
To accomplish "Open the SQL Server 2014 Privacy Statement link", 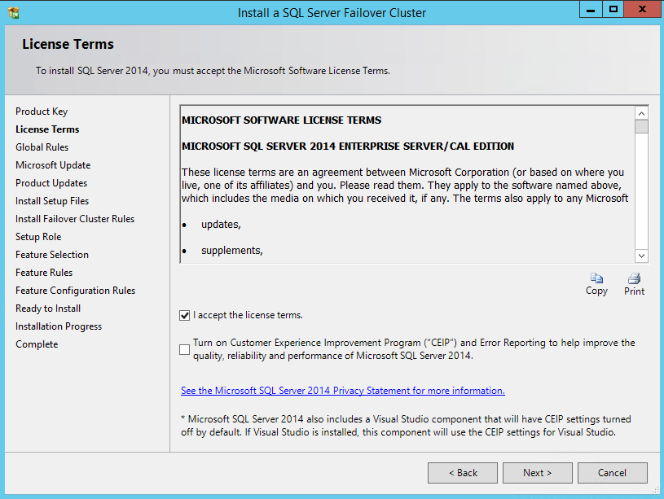I will 343,391.
